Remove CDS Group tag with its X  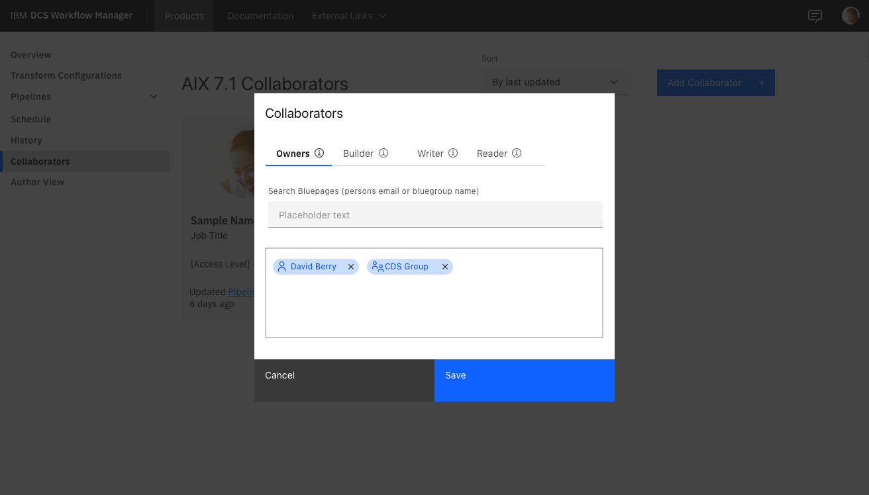pyautogui.click(x=445, y=267)
